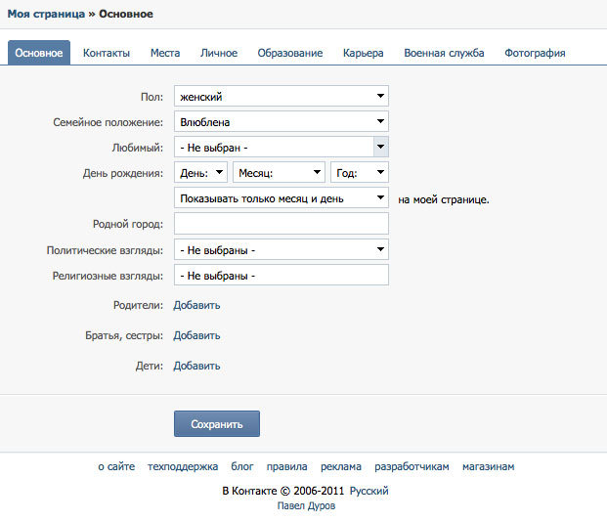The width and height of the screenshot is (607, 521).
Task: Open the Год birthday dropdown
Action: coord(360,172)
